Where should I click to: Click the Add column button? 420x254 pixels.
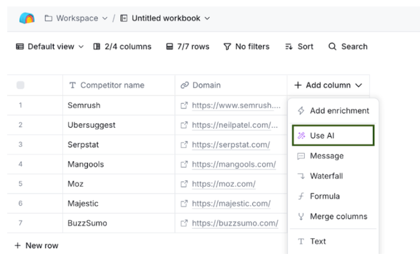coord(328,85)
